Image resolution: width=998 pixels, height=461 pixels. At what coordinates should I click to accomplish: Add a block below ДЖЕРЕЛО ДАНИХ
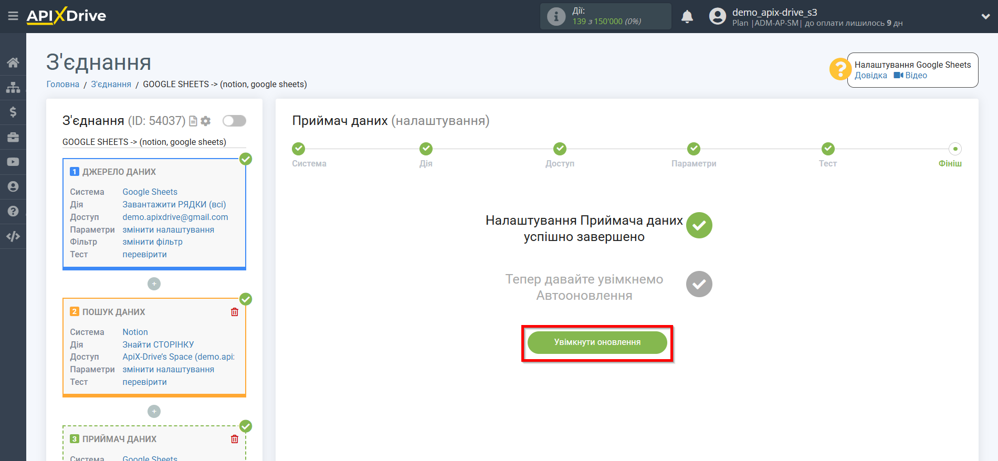(x=154, y=284)
